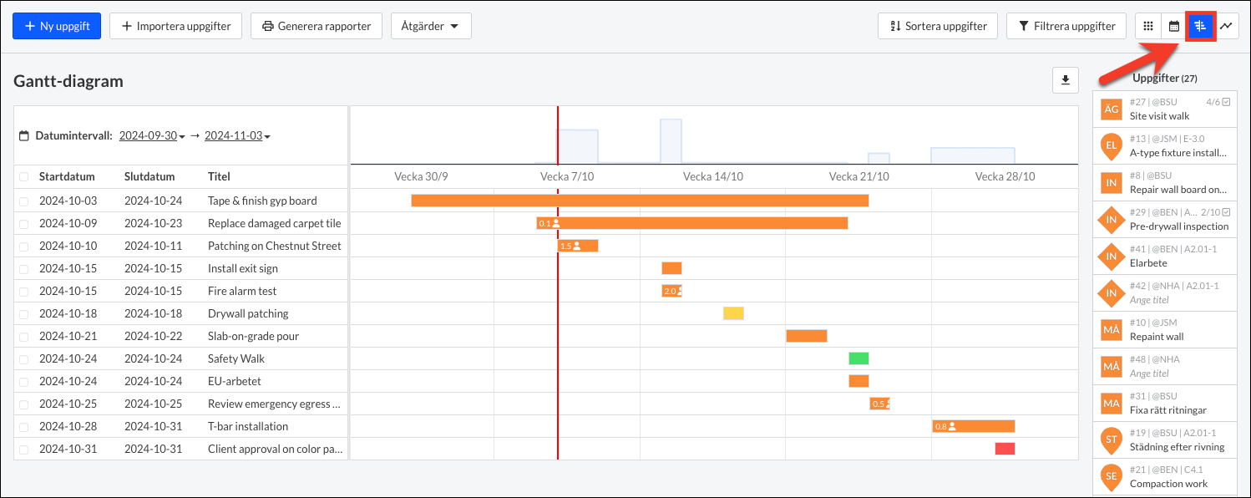1251x498 pixels.
Task: Click the ÄG status badge on Site visit walk
Action: pyautogui.click(x=1111, y=109)
